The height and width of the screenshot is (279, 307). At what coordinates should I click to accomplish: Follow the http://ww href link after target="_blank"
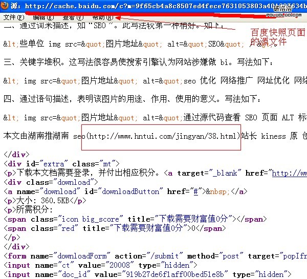pyautogui.click(x=290, y=173)
